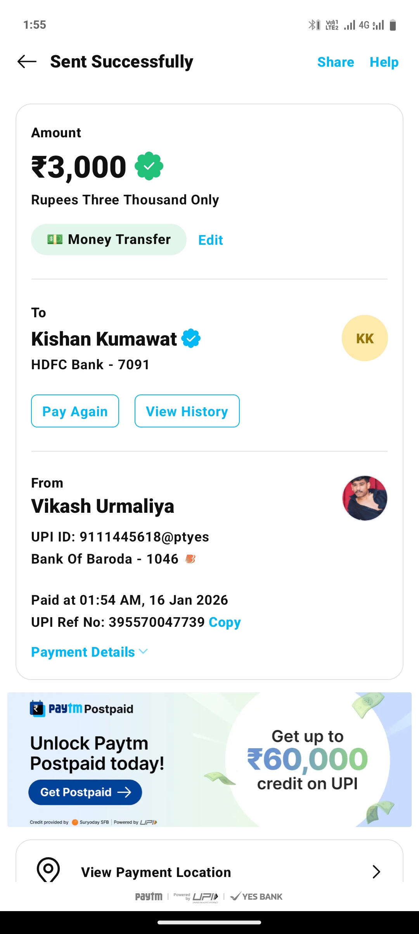Open Share option in header
The width and height of the screenshot is (419, 934).
click(x=336, y=62)
